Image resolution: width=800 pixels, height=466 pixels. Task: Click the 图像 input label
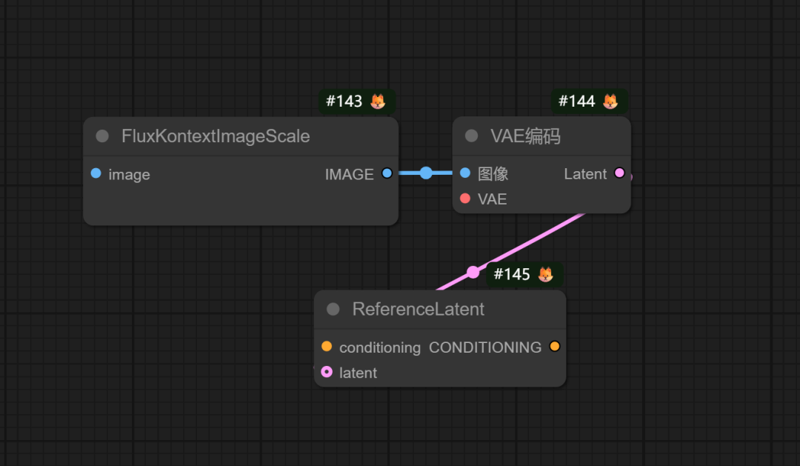493,174
